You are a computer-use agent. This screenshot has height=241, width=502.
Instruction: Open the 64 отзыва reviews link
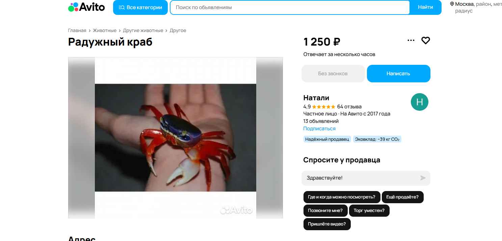pos(349,107)
